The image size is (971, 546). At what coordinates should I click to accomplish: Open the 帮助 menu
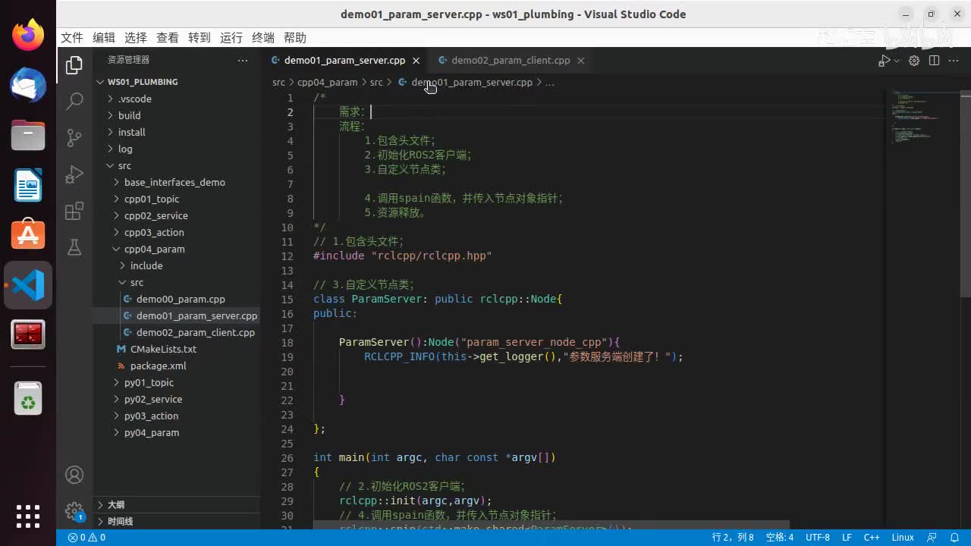(295, 38)
